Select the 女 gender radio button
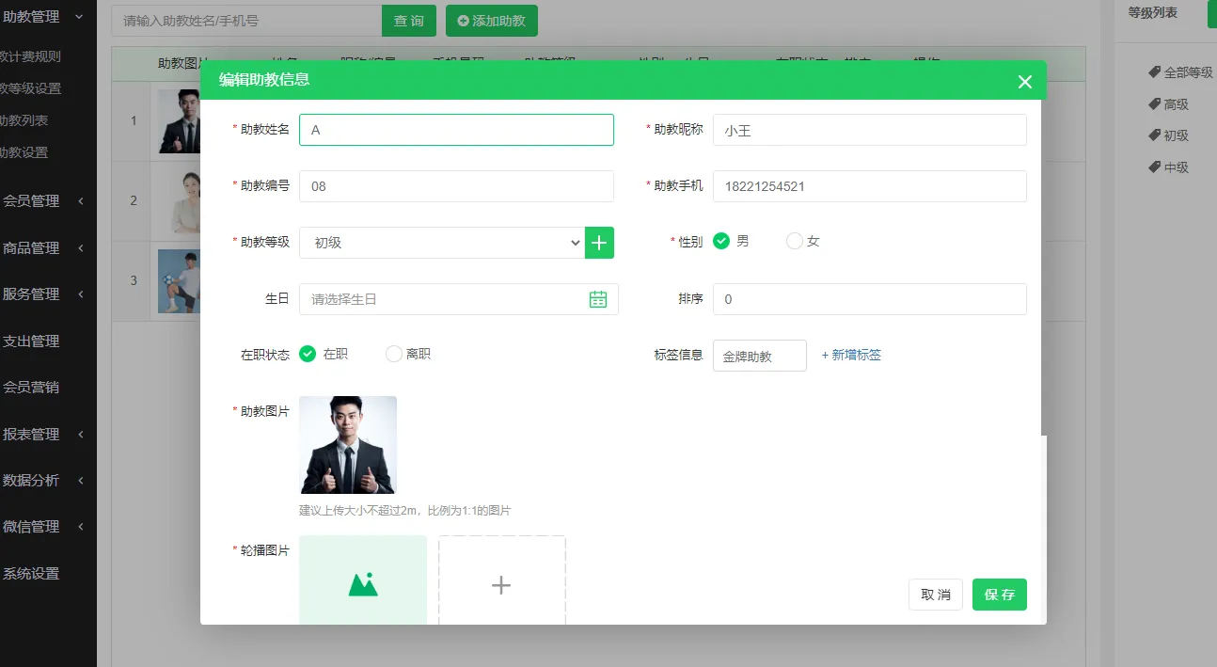 click(795, 242)
